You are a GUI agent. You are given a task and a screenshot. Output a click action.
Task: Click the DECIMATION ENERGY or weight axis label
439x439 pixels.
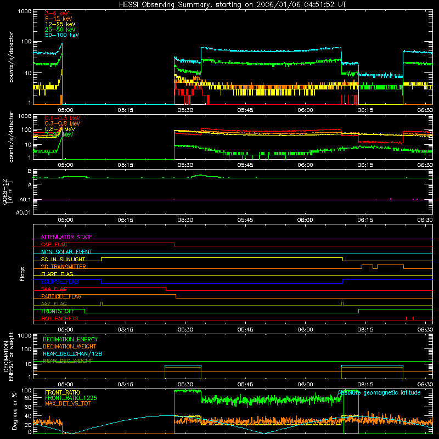[x=8, y=356]
